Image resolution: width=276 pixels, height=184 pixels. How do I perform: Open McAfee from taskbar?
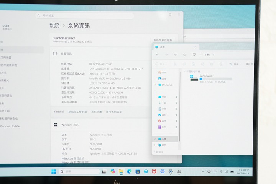click(x=154, y=171)
